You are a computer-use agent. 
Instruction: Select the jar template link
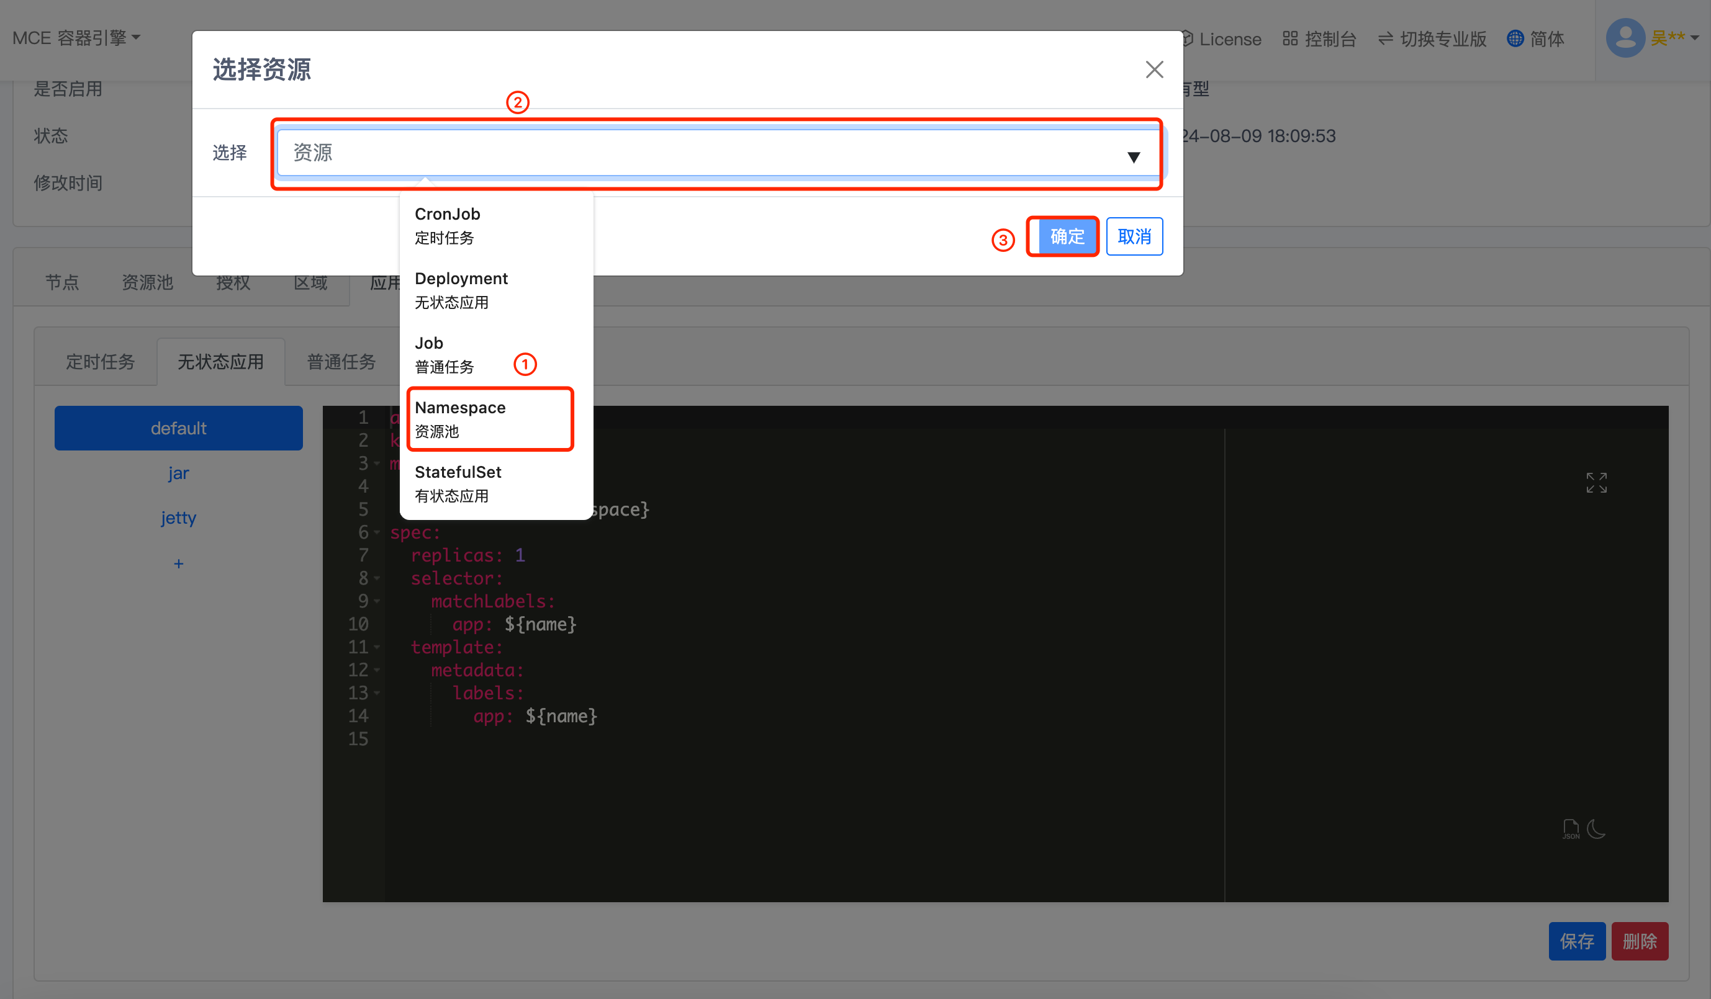pos(179,472)
